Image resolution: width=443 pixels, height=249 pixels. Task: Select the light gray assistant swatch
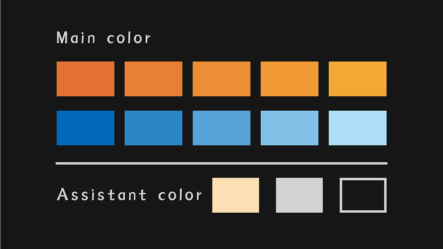coord(299,195)
